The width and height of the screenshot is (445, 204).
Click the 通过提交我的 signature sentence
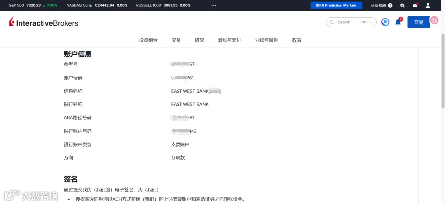(x=111, y=190)
